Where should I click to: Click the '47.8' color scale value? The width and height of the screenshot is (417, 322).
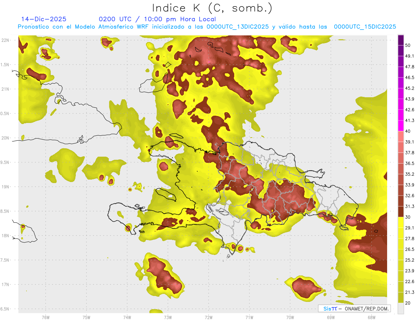pyautogui.click(x=410, y=67)
